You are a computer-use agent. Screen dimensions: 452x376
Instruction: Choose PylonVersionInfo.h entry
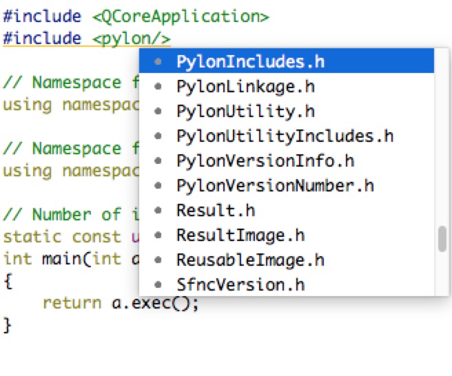coord(287,160)
